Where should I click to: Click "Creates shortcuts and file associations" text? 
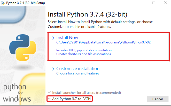83,54
